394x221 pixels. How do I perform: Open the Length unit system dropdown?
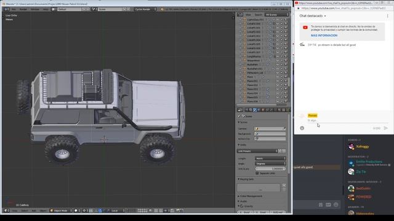[x=270, y=158]
